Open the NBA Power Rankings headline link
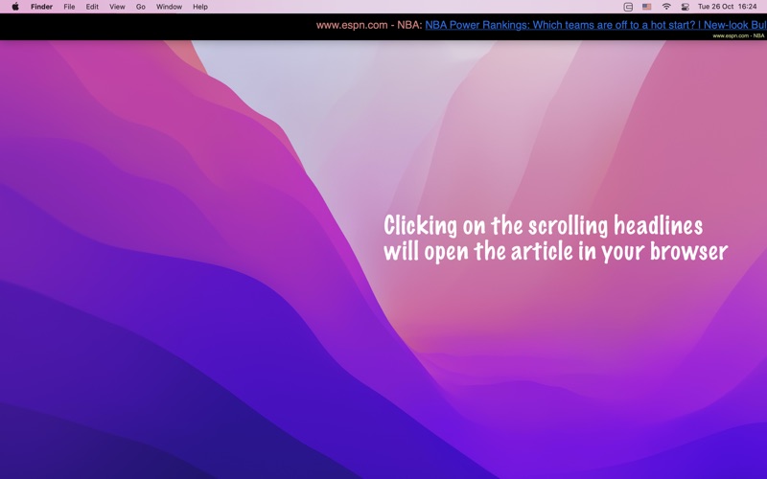This screenshot has width=767, height=479. [595, 25]
